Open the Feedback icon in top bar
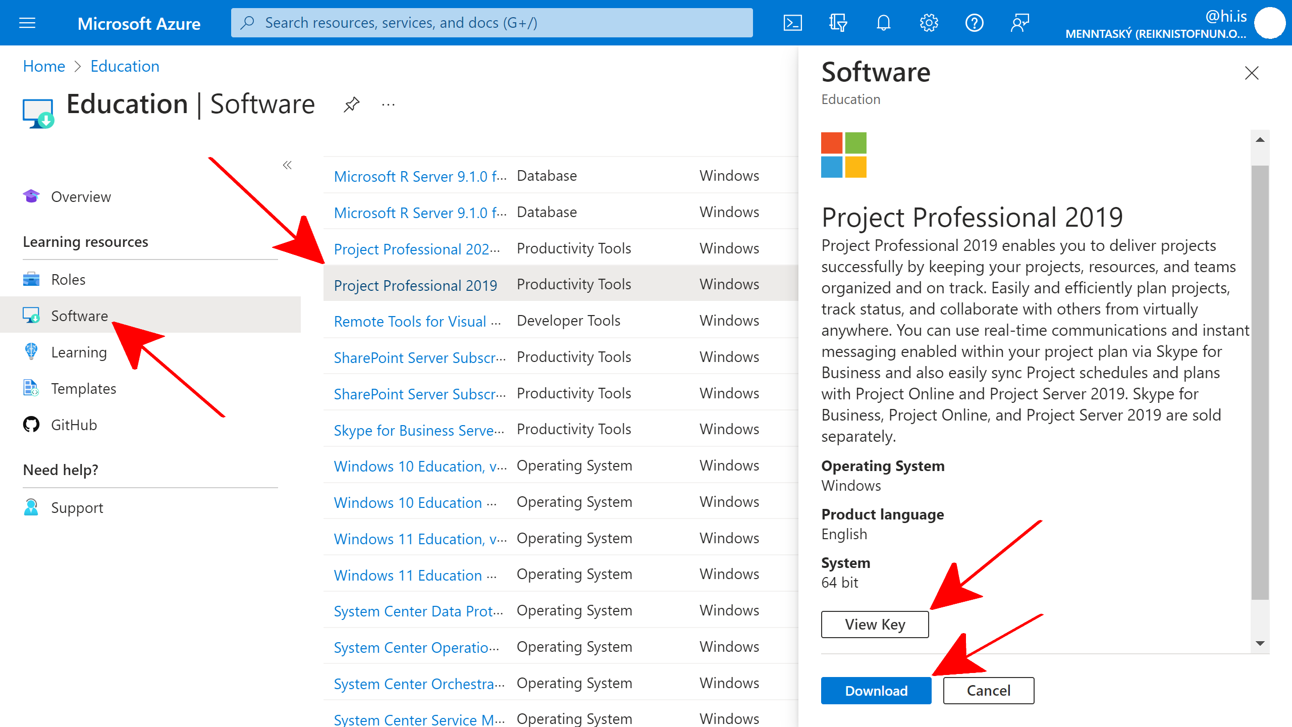This screenshot has height=727, width=1292. coord(1020,23)
